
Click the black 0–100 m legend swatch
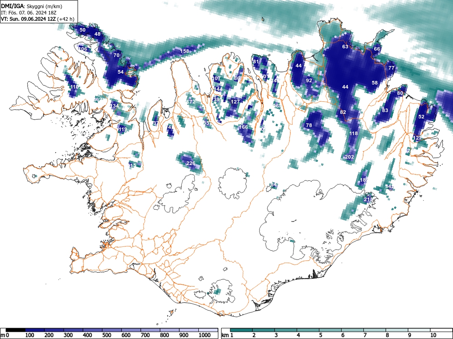click(15, 330)
